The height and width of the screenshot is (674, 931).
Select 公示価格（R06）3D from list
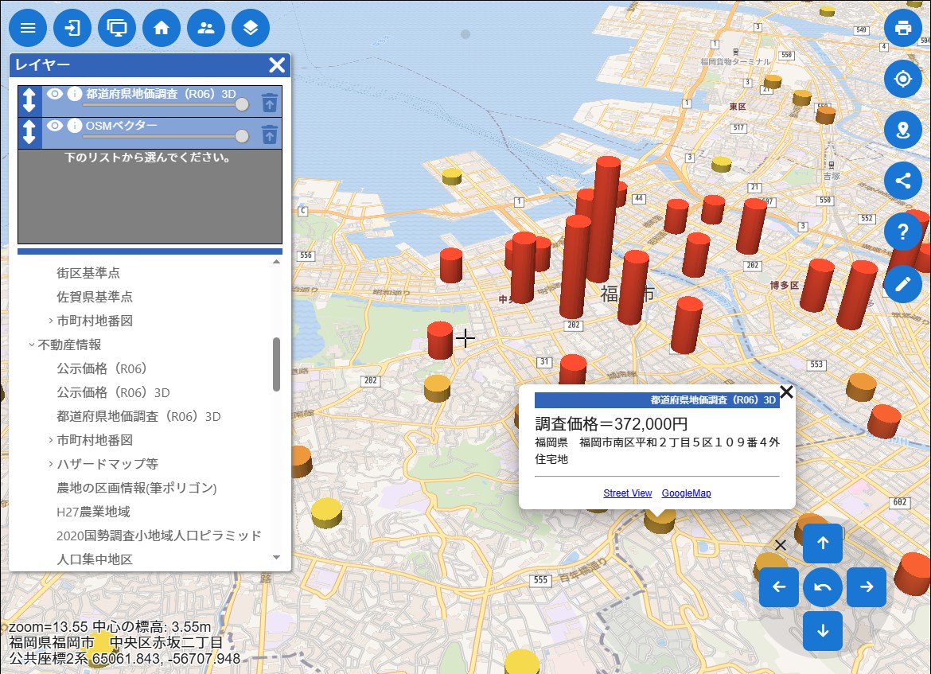tap(113, 392)
